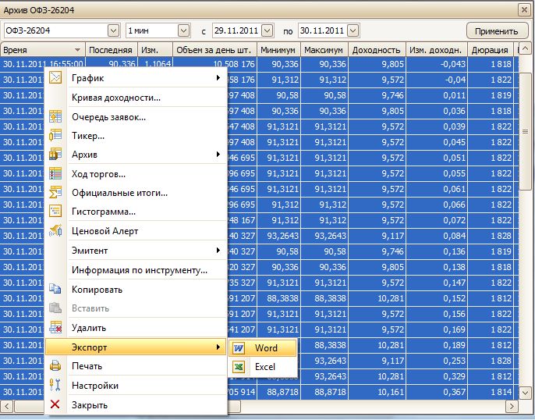
Task: Click the Word icon in Export submenu
Action: [239, 347]
